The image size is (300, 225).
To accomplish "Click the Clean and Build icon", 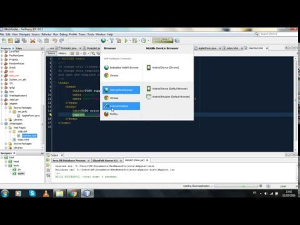I will point(119,41).
